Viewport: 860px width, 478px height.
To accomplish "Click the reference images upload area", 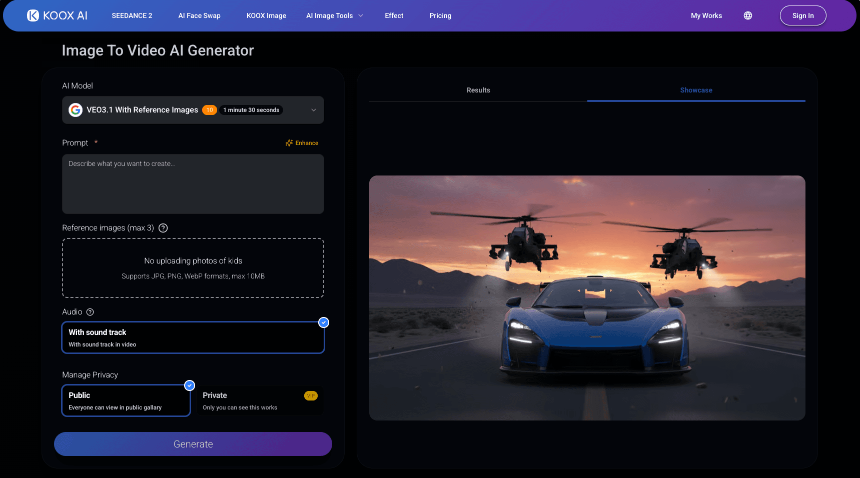I will pyautogui.click(x=193, y=268).
